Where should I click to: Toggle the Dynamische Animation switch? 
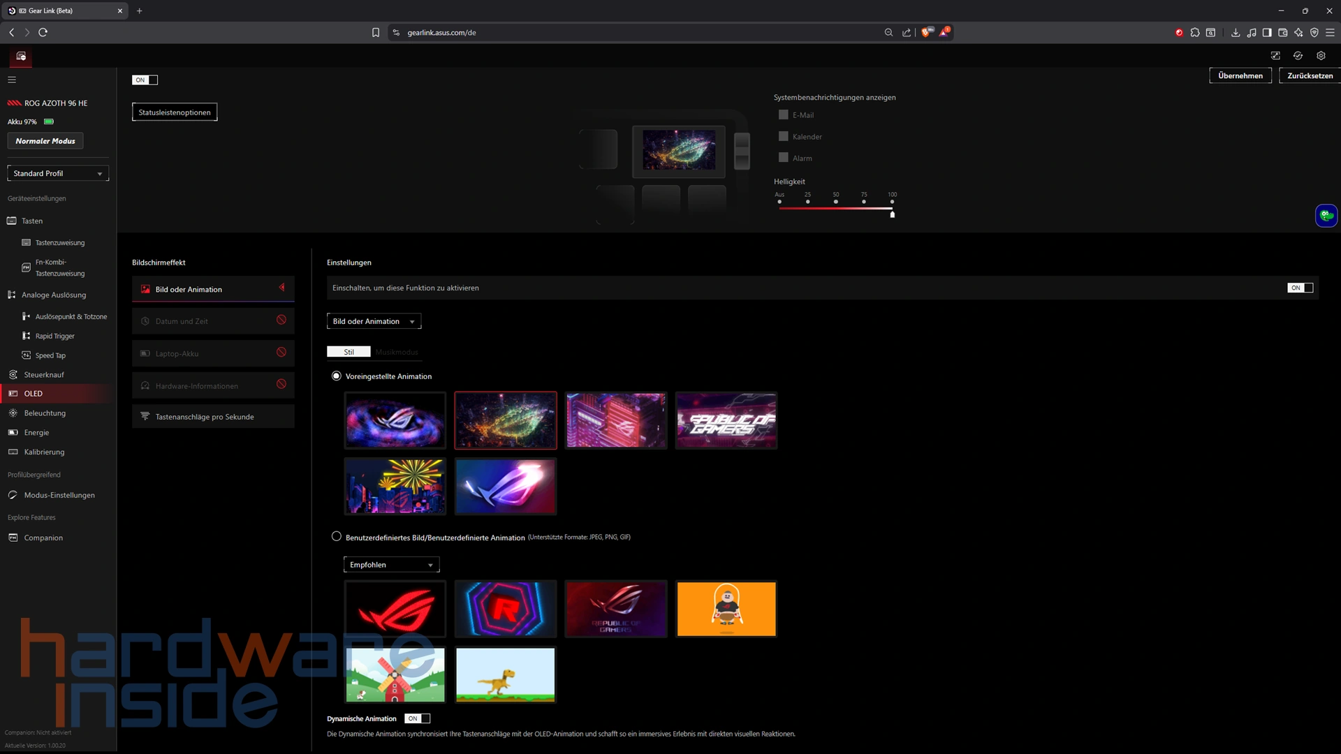point(418,718)
